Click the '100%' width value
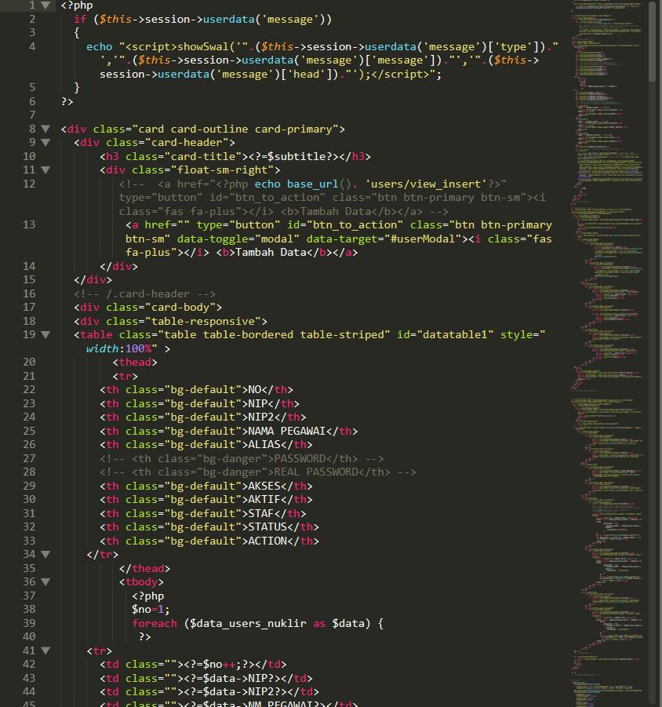The height and width of the screenshot is (707, 662). click(x=138, y=349)
